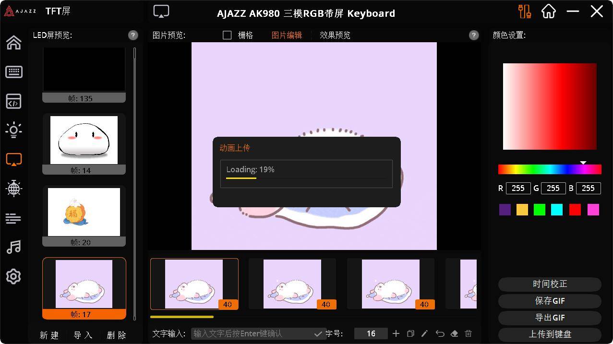
Task: Click the rainbow hue slider bar
Action: pos(550,169)
